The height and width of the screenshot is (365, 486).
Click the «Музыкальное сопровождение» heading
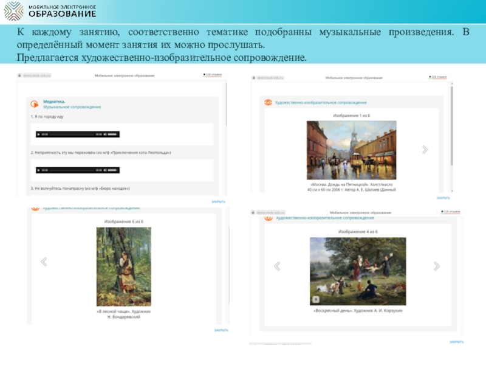(72, 107)
